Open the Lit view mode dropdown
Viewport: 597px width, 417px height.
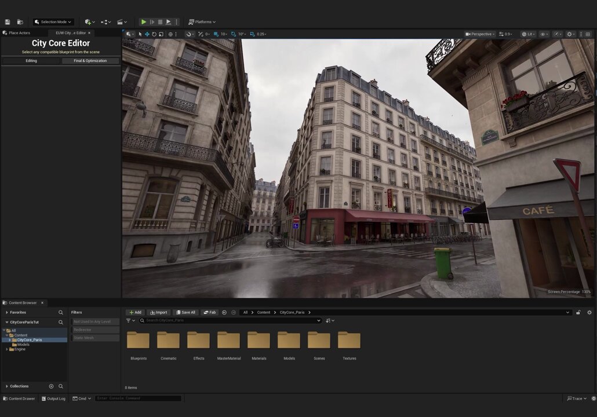pos(529,34)
